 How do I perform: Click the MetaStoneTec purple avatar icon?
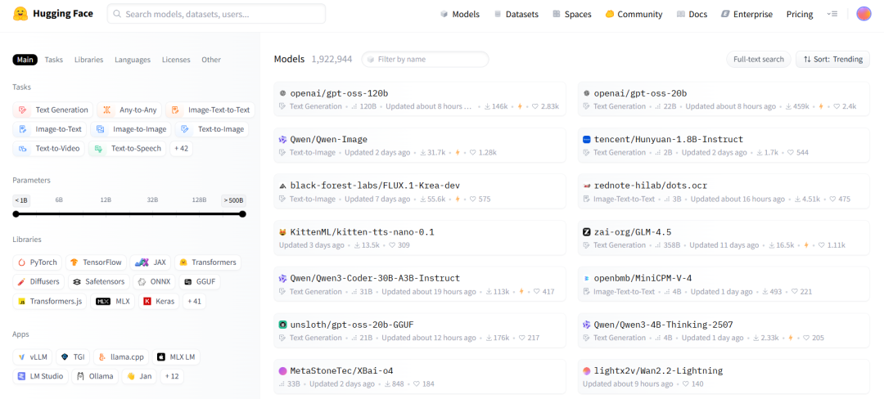(x=283, y=371)
